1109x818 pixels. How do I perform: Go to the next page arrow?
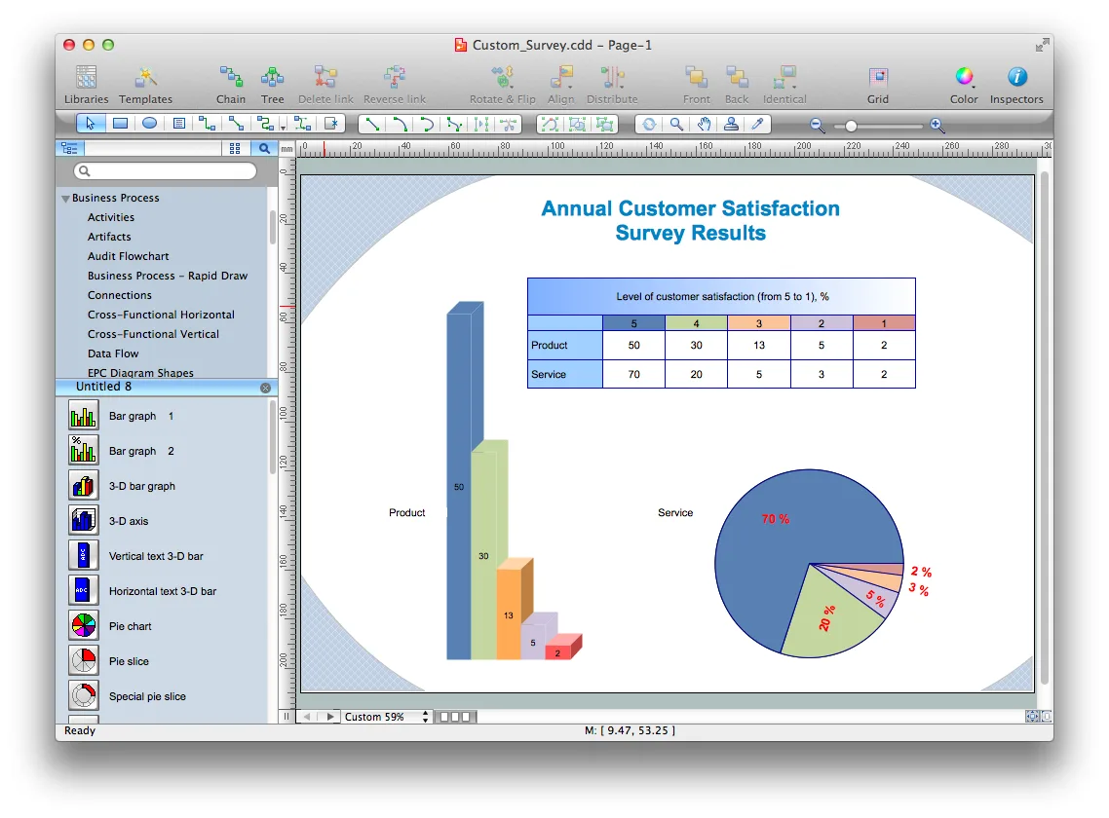tap(329, 716)
